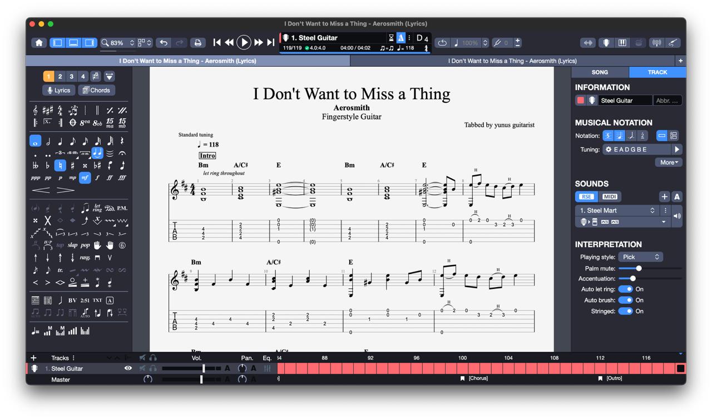This screenshot has height=419, width=712.
Task: Select voice 3 button
Action: pyautogui.click(x=71, y=76)
